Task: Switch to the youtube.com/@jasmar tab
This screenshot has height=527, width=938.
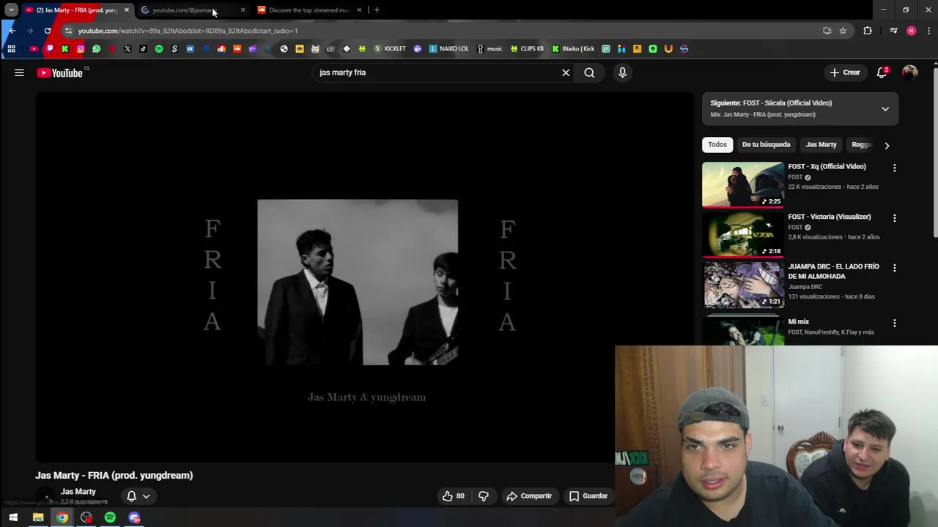Action: point(192,10)
